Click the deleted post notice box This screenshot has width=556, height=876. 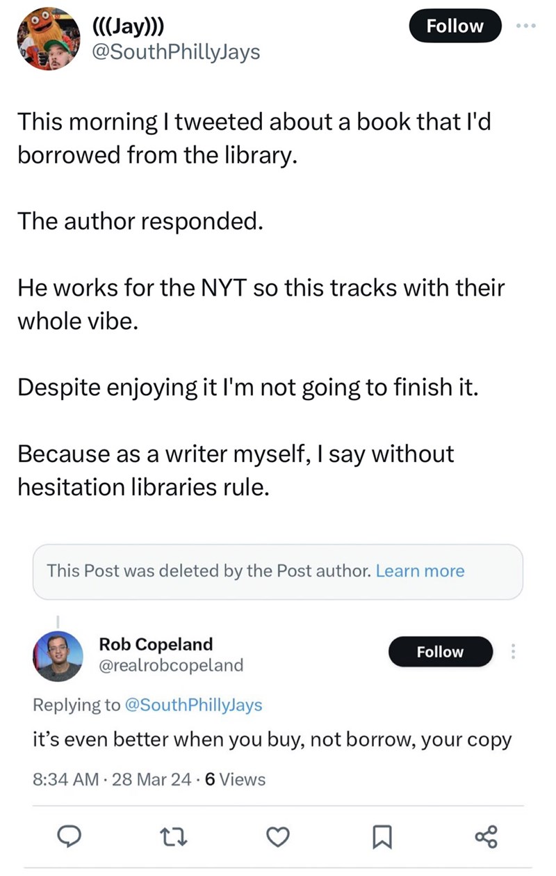[208, 571]
